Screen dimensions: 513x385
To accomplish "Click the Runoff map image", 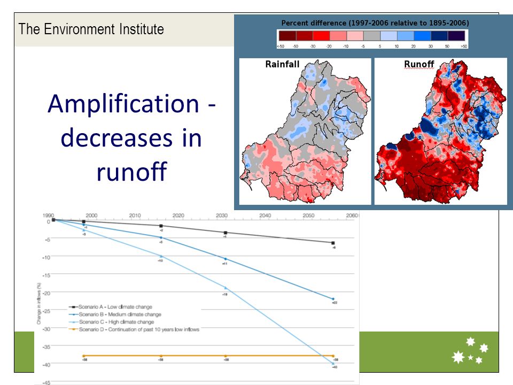I will pyautogui.click(x=440, y=132).
